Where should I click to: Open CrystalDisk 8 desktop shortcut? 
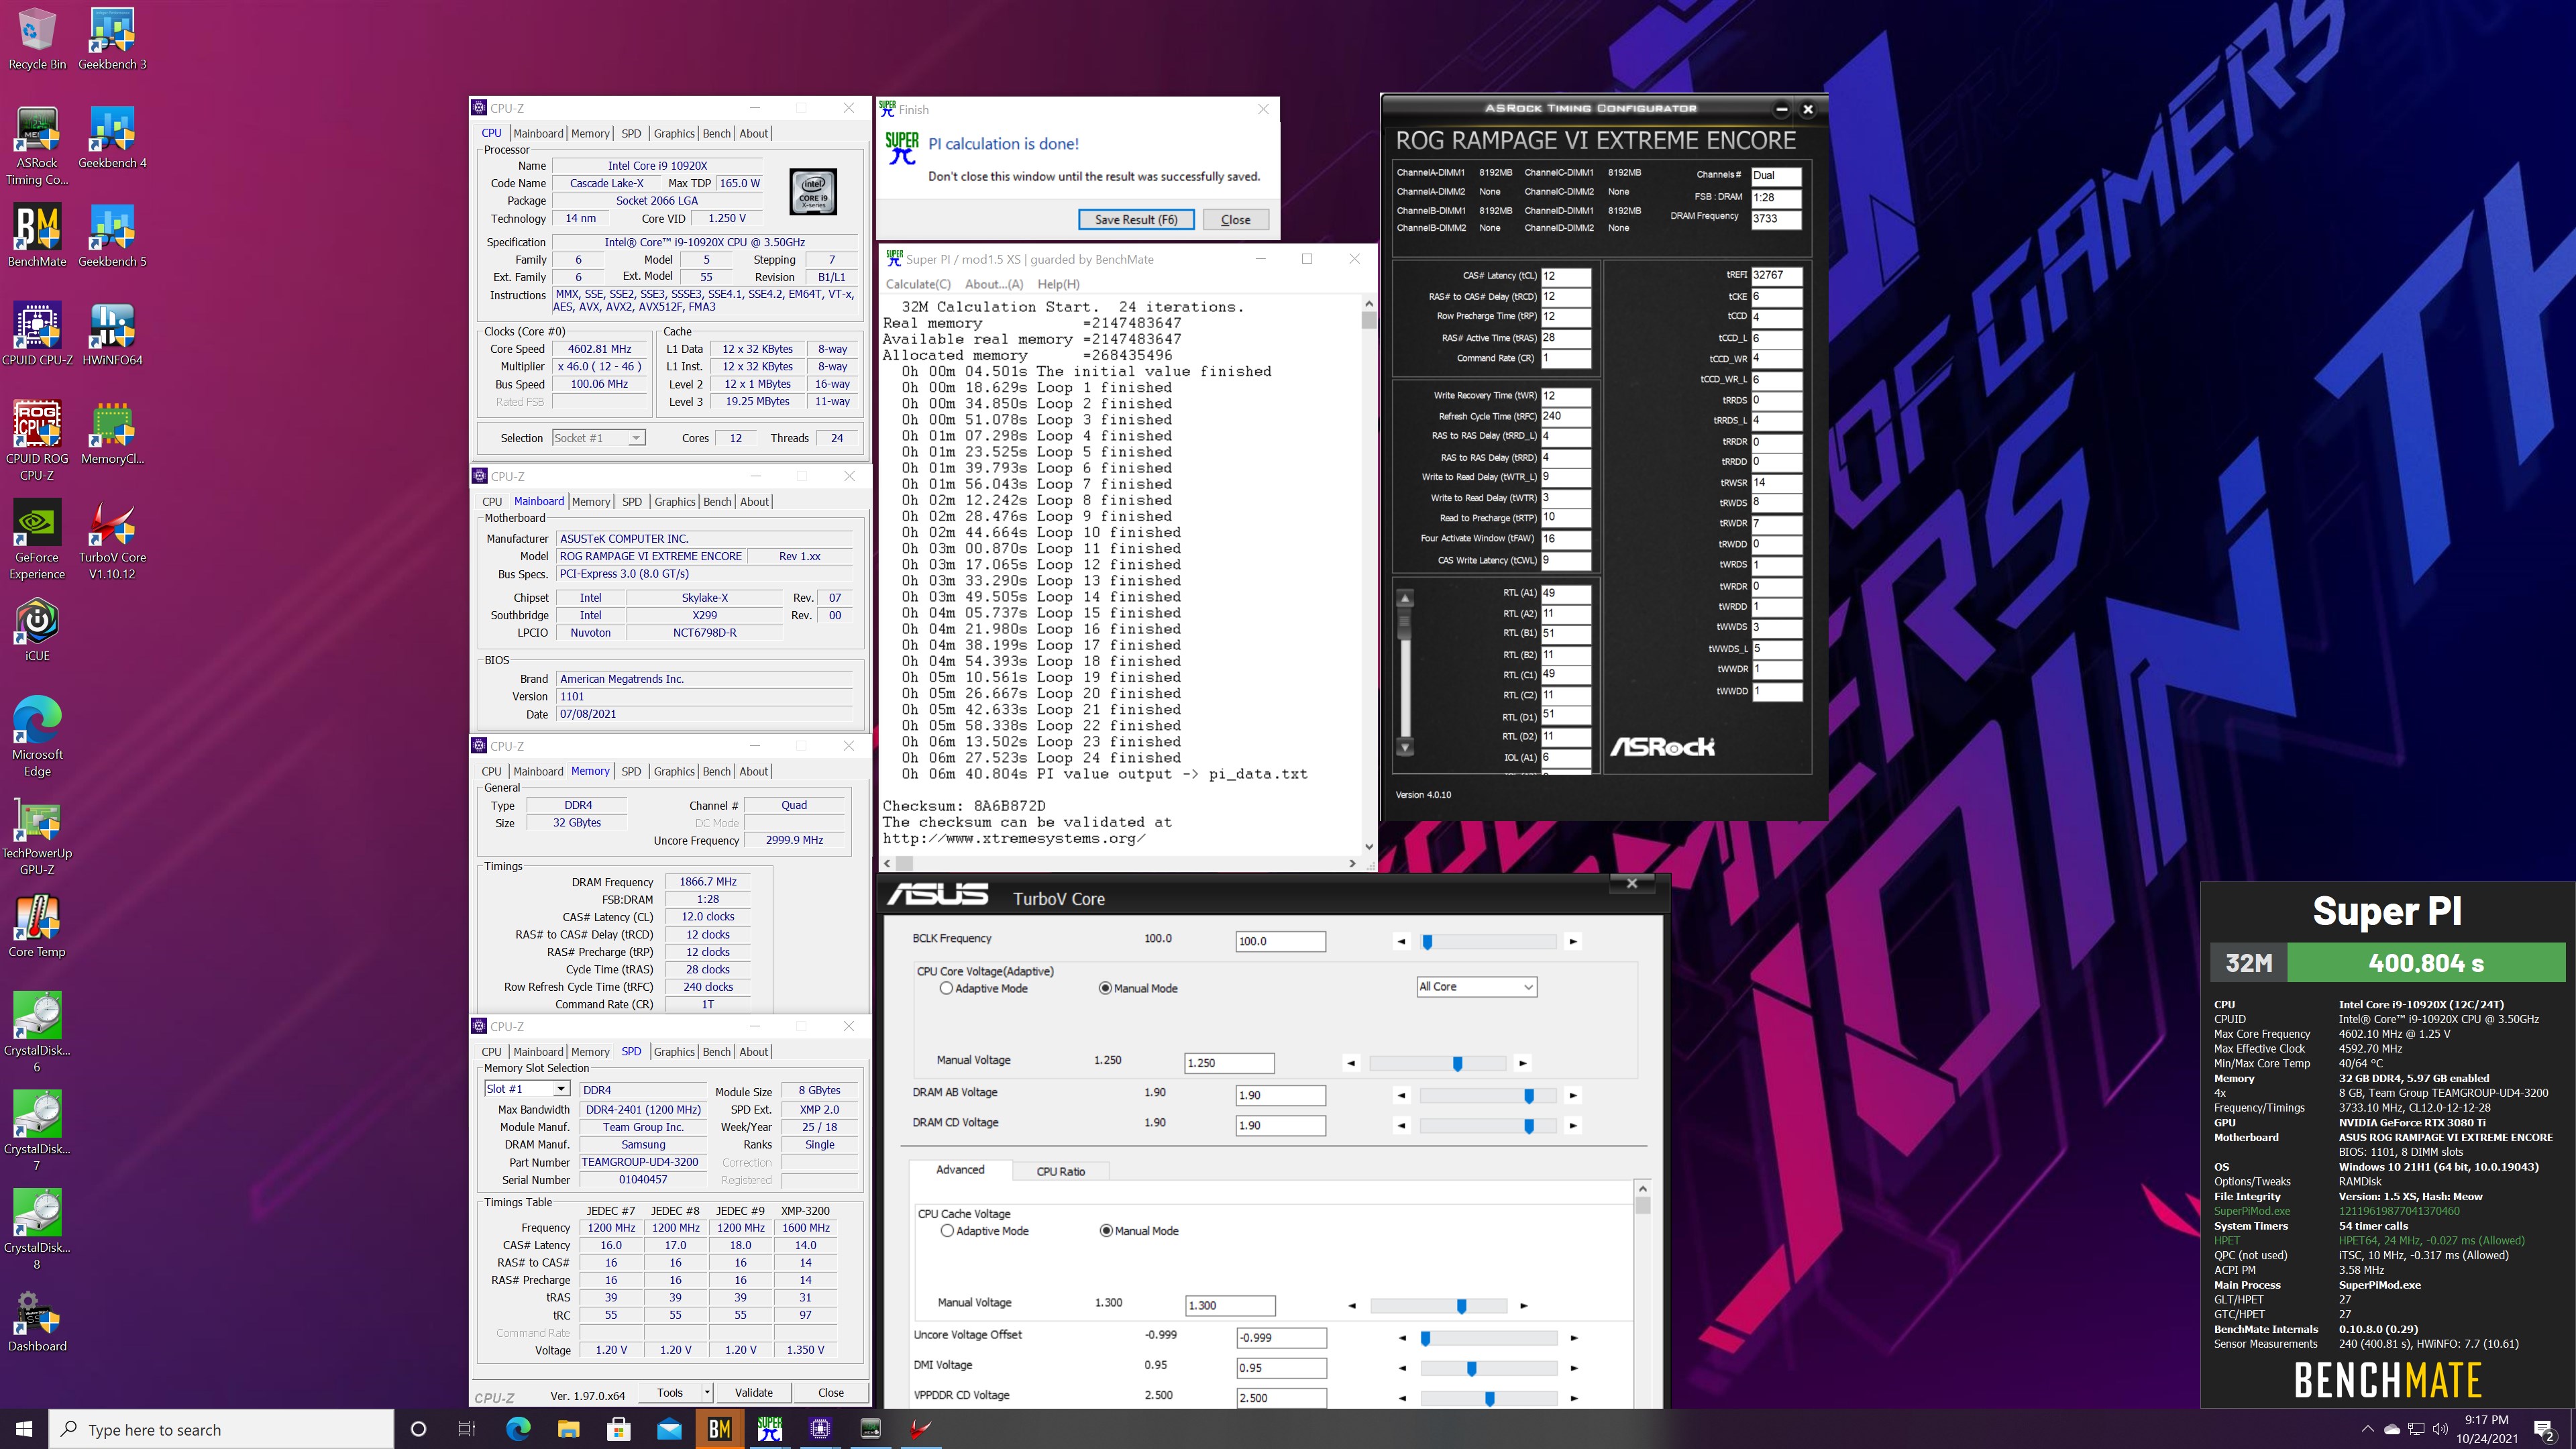point(37,1230)
